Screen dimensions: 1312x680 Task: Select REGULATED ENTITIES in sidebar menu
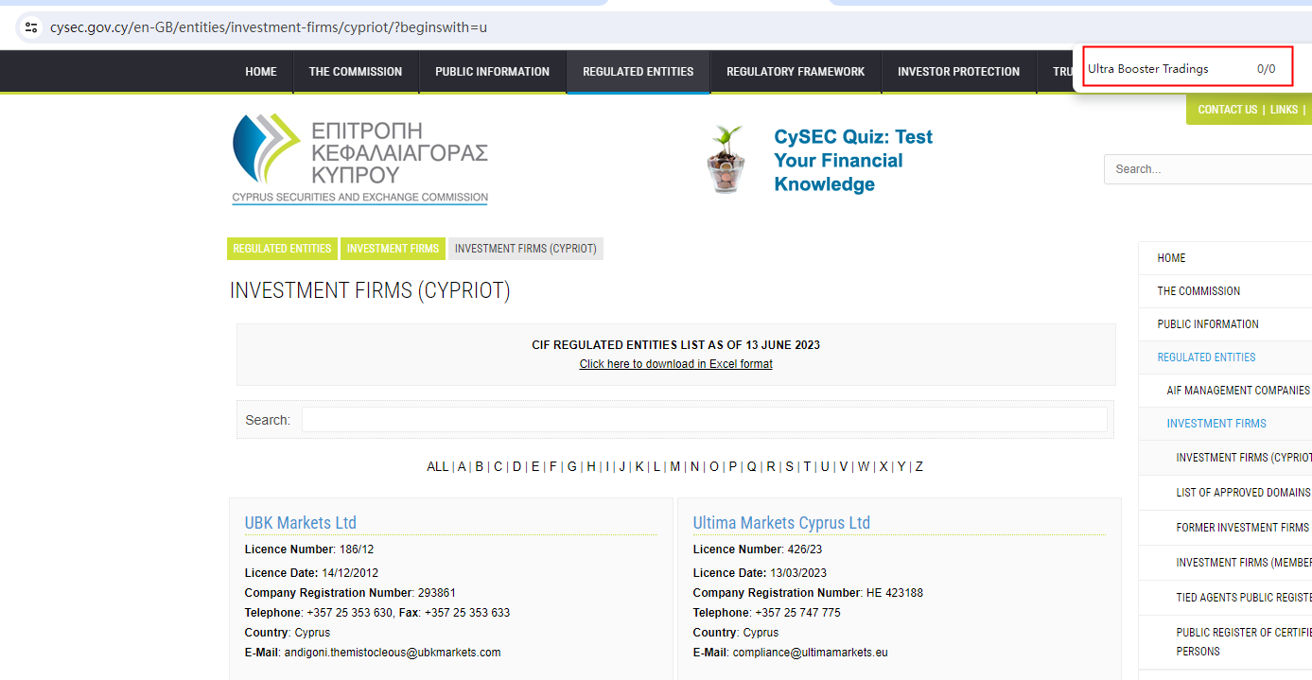(x=1206, y=357)
